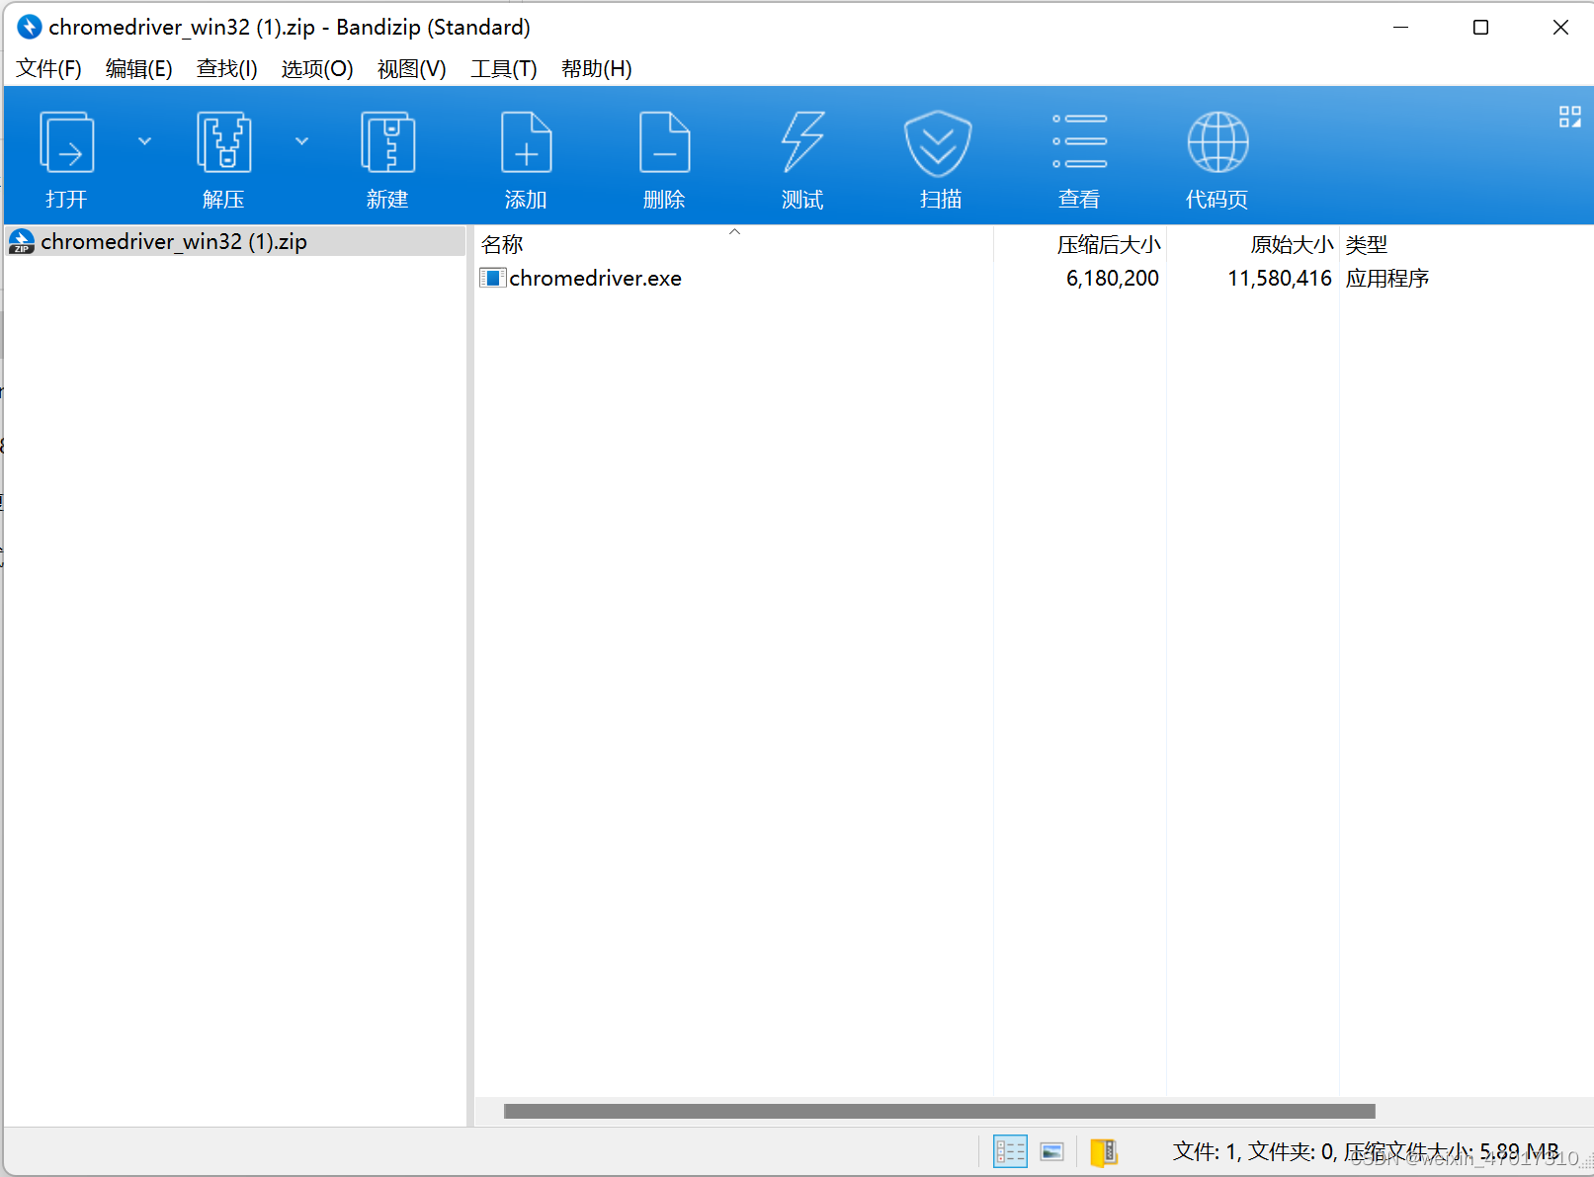Select chromedriver_win32 (1).zip in tree
The image size is (1594, 1177).
235,241
